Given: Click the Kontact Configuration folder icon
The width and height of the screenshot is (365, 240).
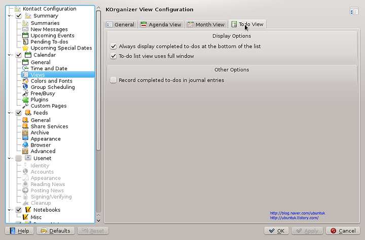Looking at the screenshot, I should click(x=17, y=9).
